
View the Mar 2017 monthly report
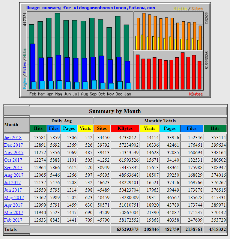[13, 213]
